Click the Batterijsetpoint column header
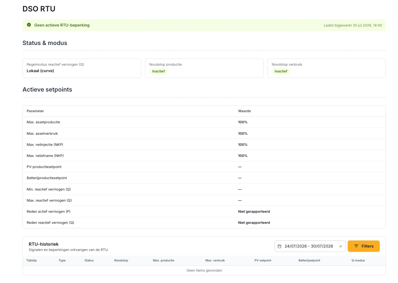Screen dimensions: 398x283 coord(309,260)
